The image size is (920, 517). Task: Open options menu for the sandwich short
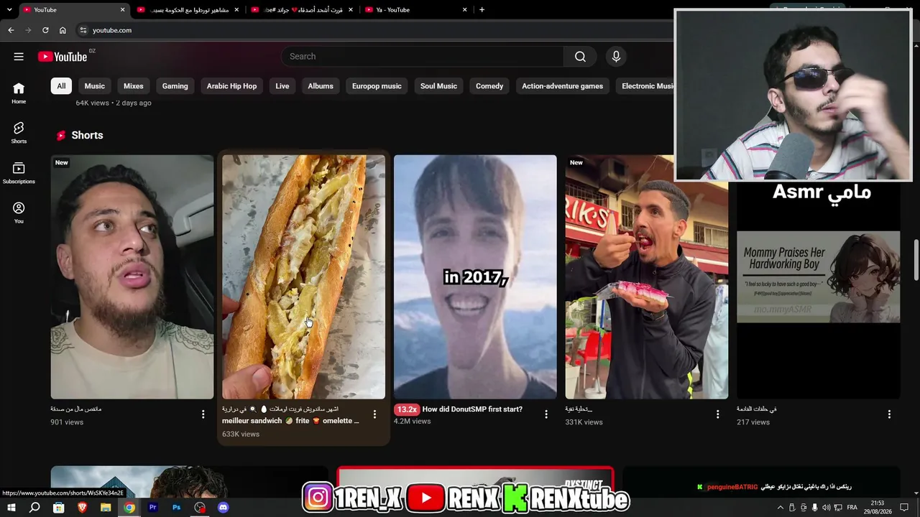(x=374, y=414)
